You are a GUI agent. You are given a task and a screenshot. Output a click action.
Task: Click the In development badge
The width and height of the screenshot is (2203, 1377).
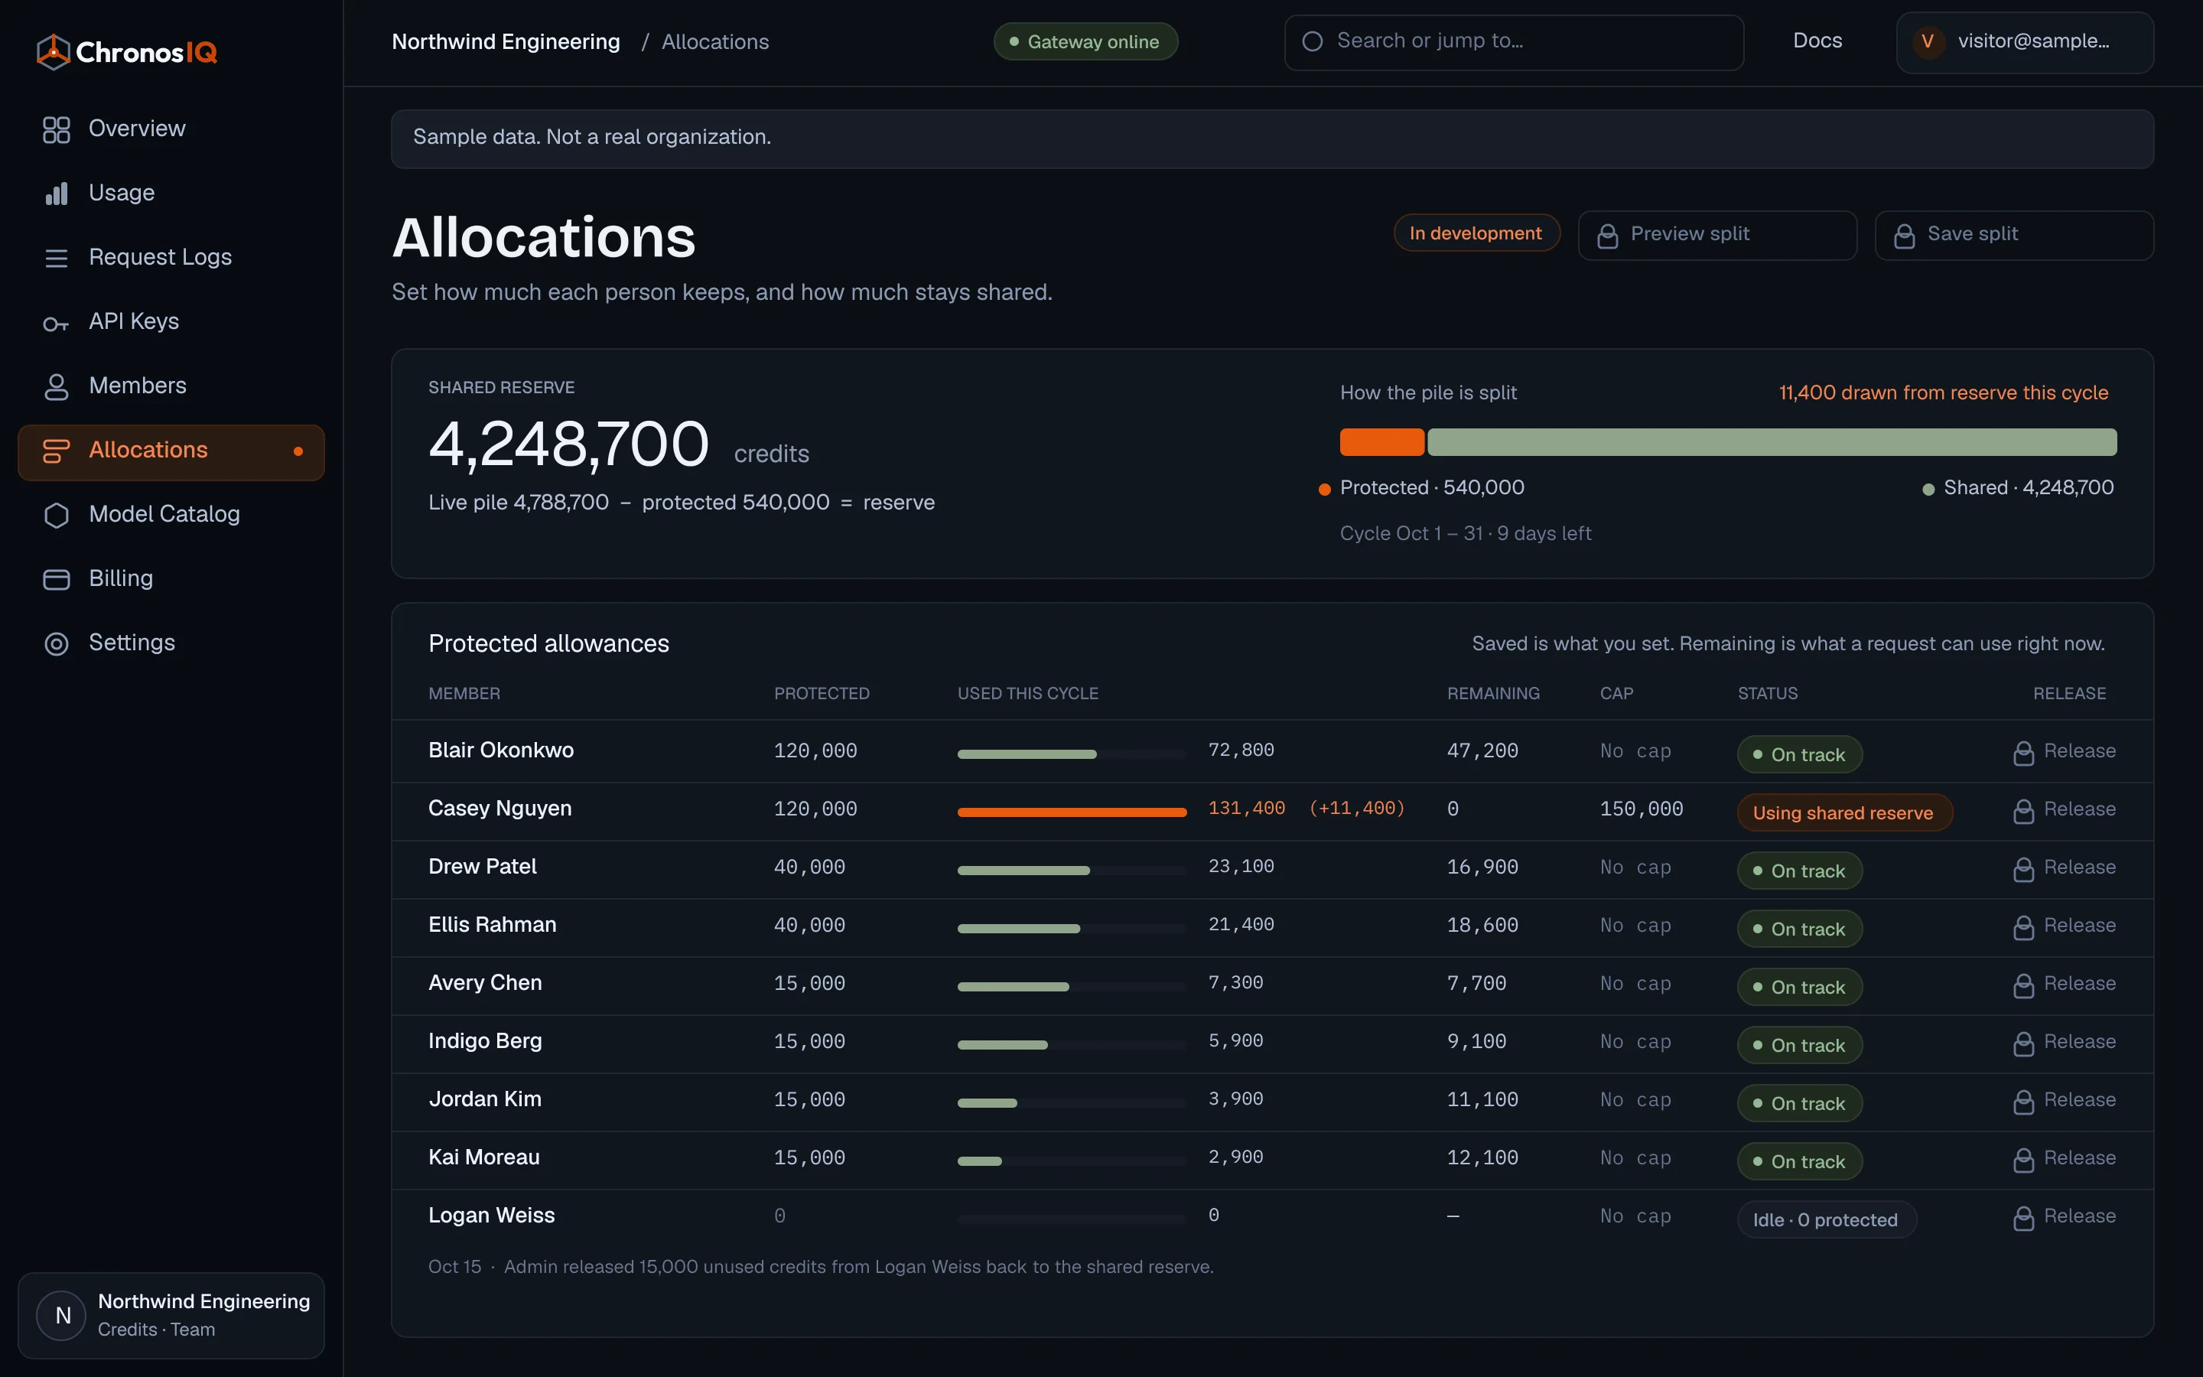[1476, 233]
